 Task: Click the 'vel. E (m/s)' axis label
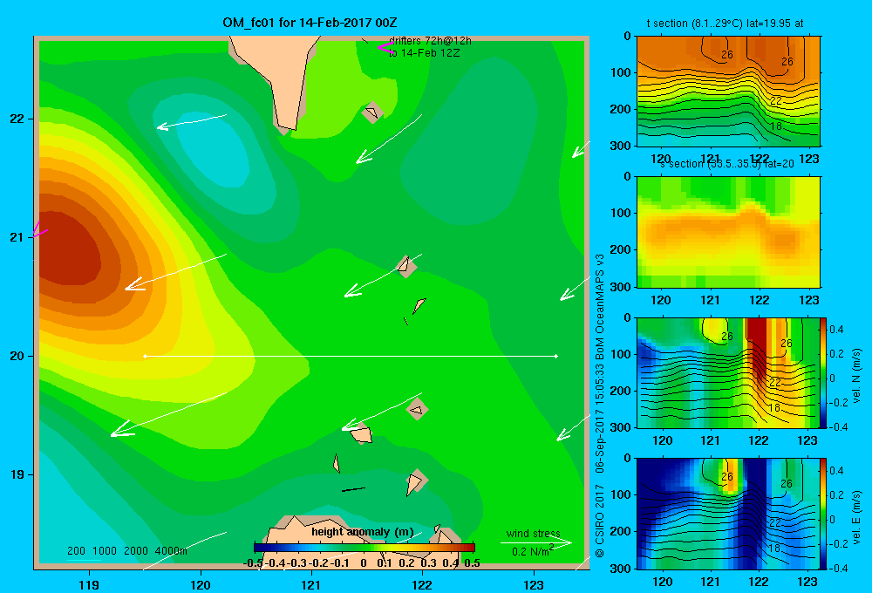point(857,517)
